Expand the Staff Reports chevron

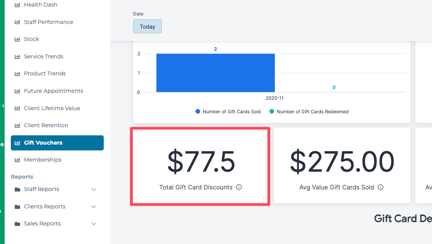(94, 189)
